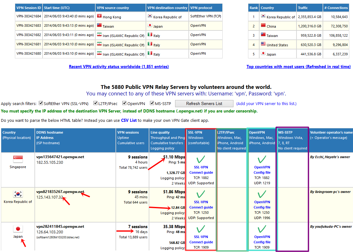Viewport: 353px width, 252px height.
Task: Click Iran flag for session VPN-383421681
Action: point(99,44)
